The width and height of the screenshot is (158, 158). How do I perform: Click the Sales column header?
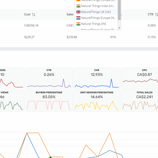coord(70,14)
